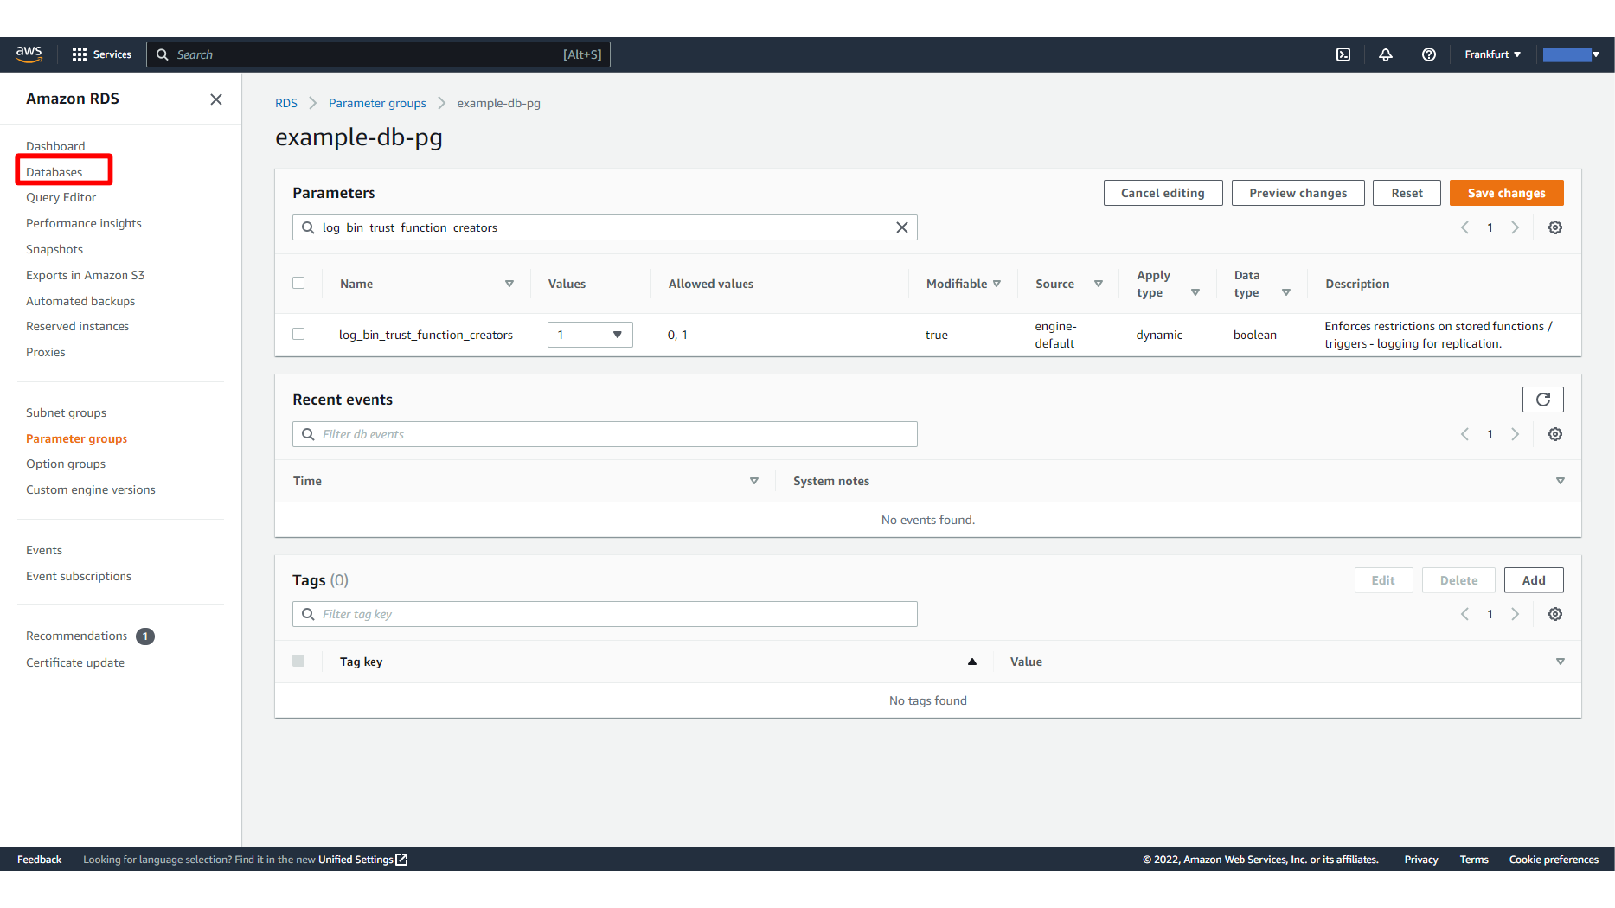Open the Feedback link in footer
Viewport: 1615px width, 908px height.
pyautogui.click(x=40, y=860)
